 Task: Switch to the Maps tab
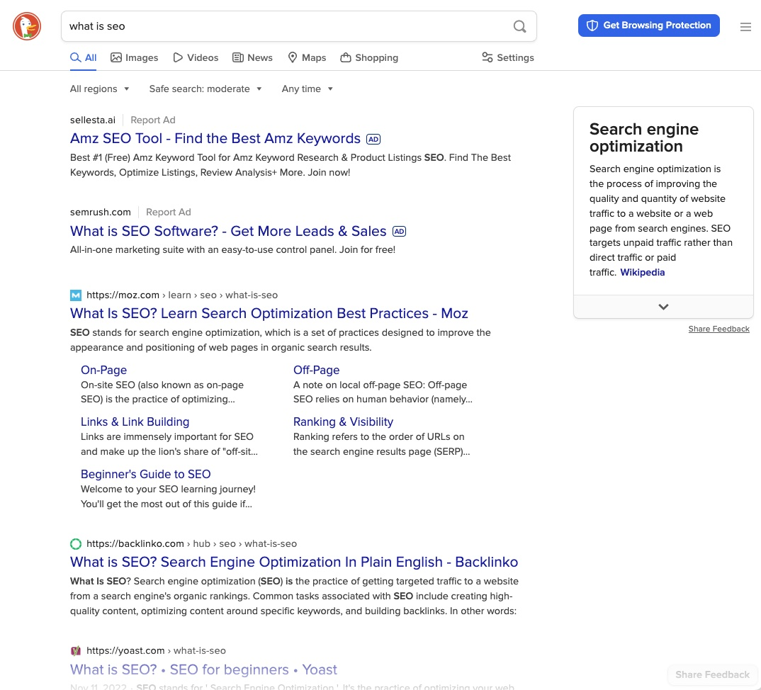(x=307, y=58)
